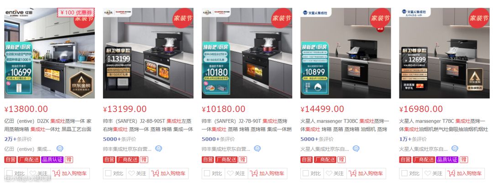Image resolution: width=493 pixels, height=187 pixels.
Task: Follow the 亿田 D2ZK product with the heart 关注
Action: (38, 173)
